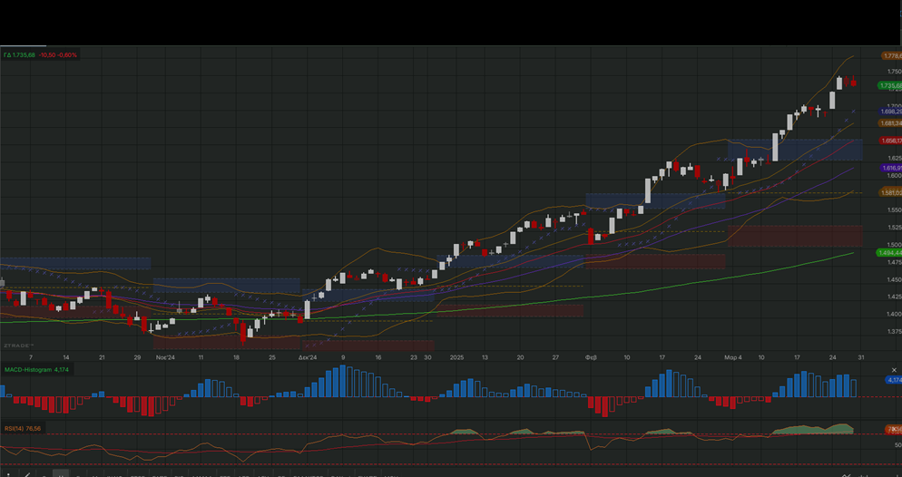Select the green 1.735,68 last price tag
The image size is (902, 477).
pyautogui.click(x=890, y=85)
